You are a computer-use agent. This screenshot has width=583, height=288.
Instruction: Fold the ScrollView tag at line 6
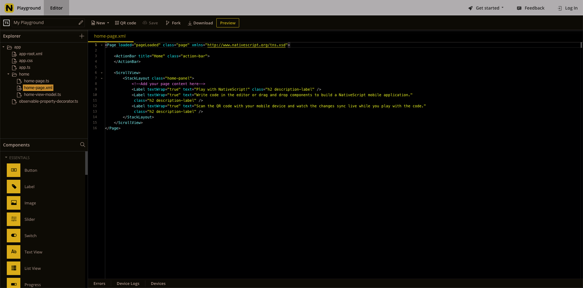[102, 73]
